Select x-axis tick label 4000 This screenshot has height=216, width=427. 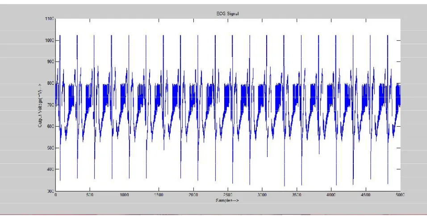pyautogui.click(x=331, y=195)
